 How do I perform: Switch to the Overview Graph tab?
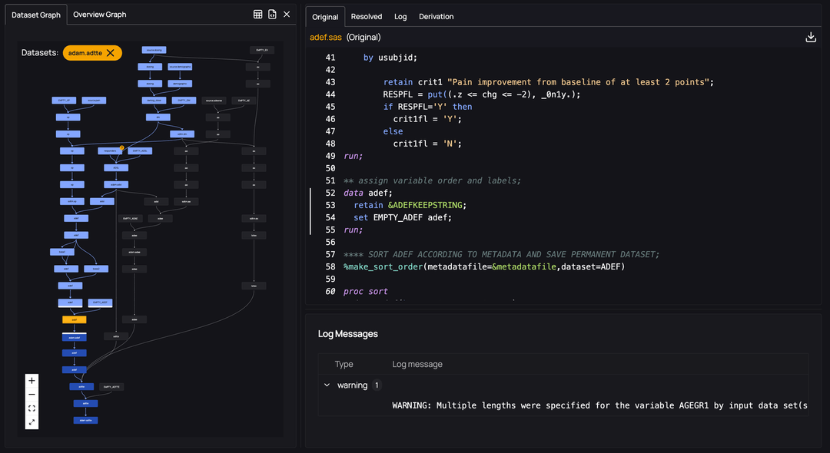click(x=101, y=14)
